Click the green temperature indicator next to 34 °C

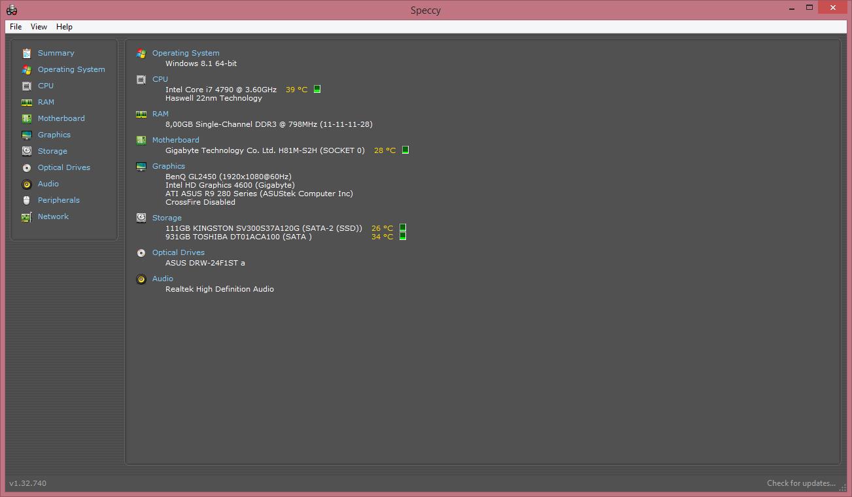tap(403, 236)
